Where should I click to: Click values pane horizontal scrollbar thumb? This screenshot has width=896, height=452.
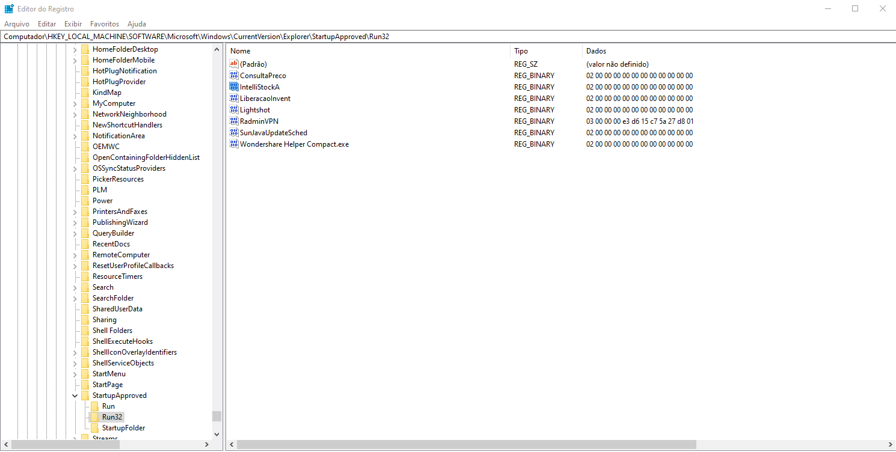click(466, 445)
